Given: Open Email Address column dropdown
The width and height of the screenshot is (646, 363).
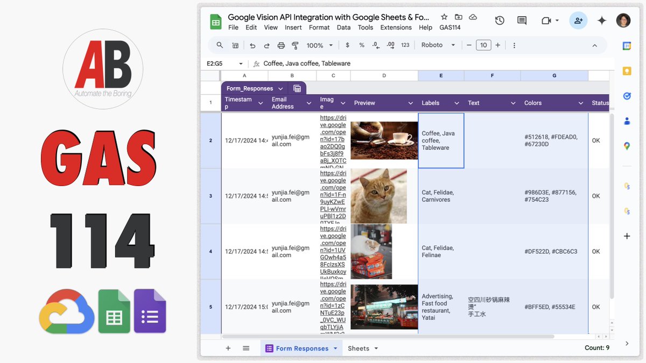Looking at the screenshot, I should coord(309,103).
